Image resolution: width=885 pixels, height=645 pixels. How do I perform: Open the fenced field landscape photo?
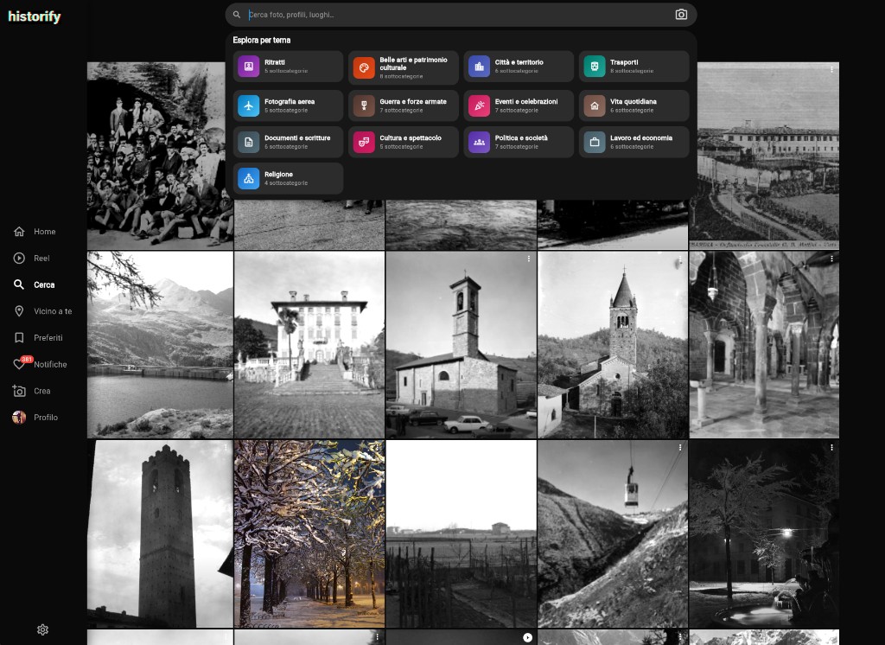pos(462,533)
